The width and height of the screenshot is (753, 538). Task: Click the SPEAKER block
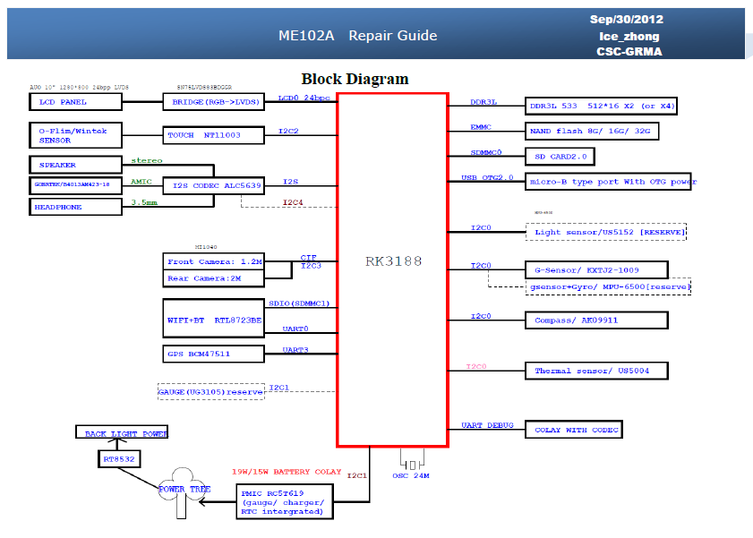click(x=75, y=165)
